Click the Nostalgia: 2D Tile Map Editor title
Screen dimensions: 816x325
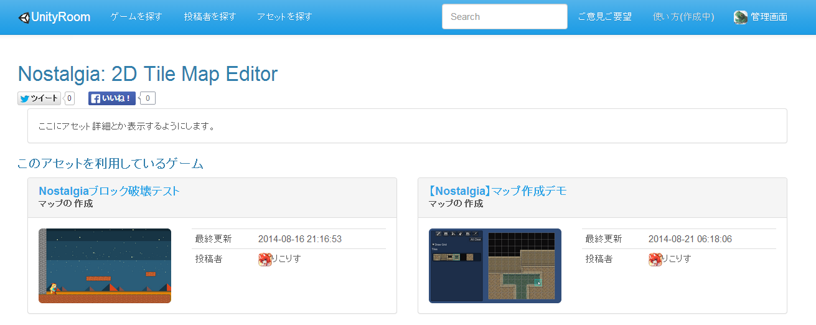[148, 74]
